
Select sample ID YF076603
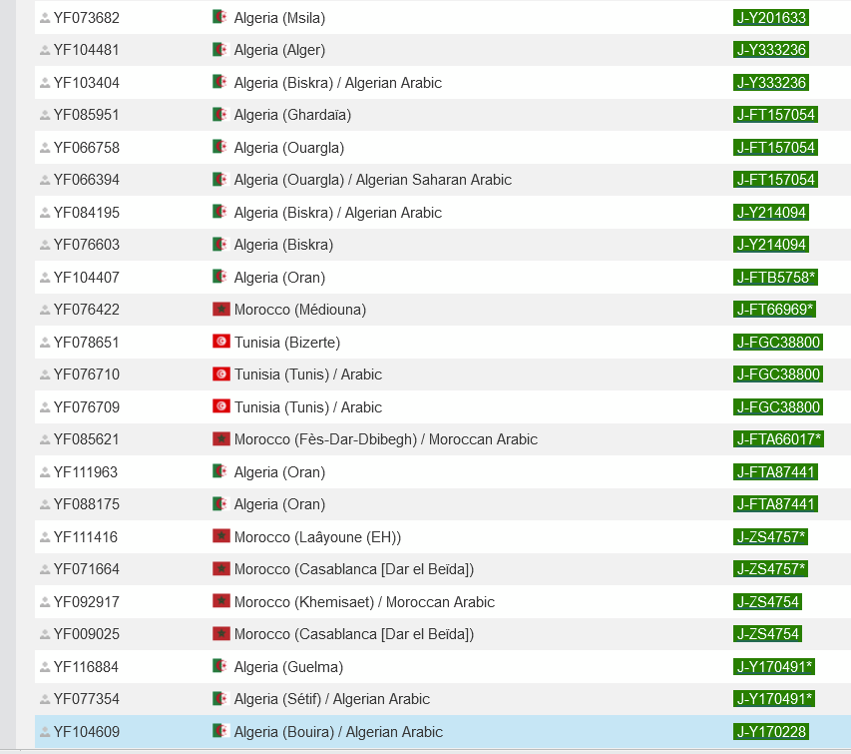86,245
